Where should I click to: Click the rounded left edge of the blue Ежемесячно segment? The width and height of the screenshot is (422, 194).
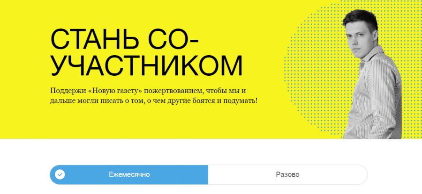53,175
